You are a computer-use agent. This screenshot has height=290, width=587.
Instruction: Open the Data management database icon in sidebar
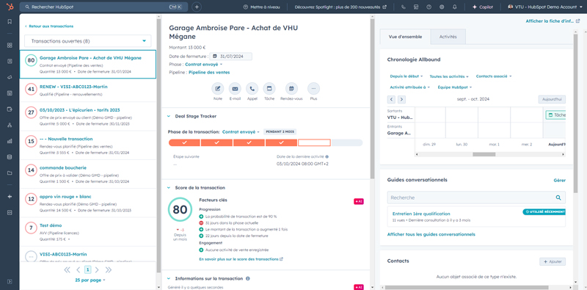click(10, 157)
